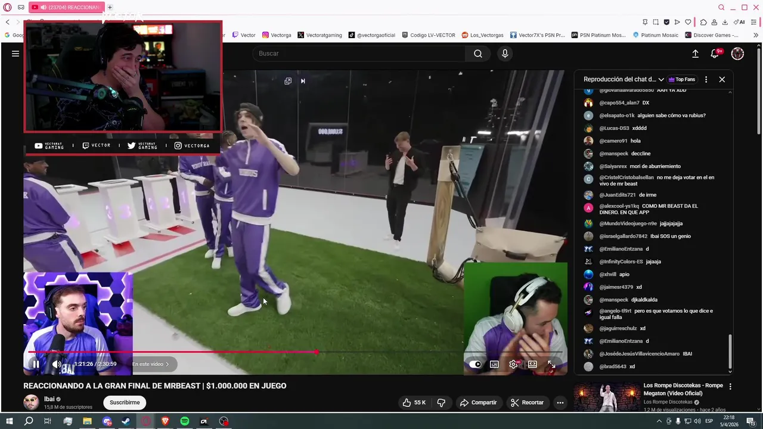The width and height of the screenshot is (763, 429).
Task: Mute the video volume
Action: click(57, 364)
